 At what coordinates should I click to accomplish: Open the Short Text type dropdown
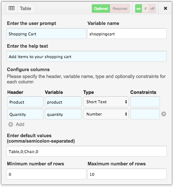tap(106, 102)
